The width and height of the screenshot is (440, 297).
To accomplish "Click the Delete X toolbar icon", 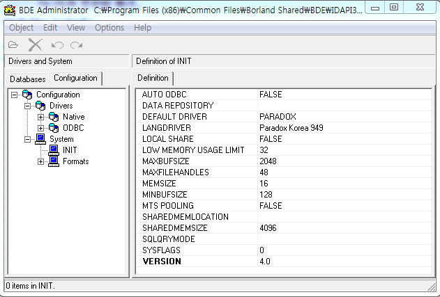I will [x=35, y=45].
